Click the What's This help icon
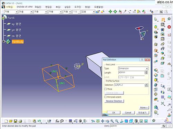Viewport: 173px width, 129px height. point(49,121)
